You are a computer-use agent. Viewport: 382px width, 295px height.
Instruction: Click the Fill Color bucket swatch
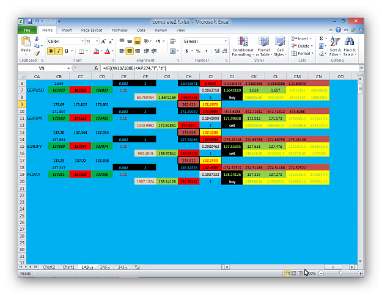click(96, 51)
